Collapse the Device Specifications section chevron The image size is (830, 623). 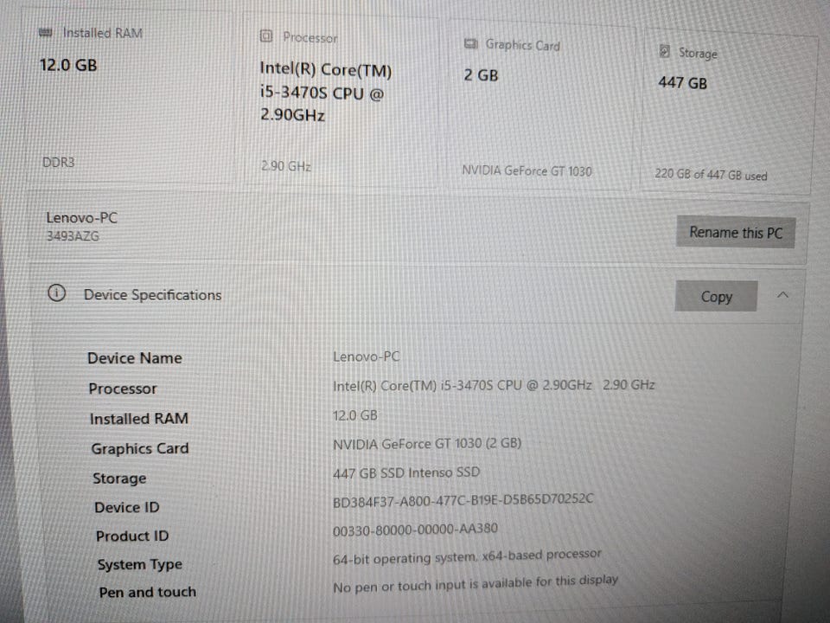coord(782,295)
